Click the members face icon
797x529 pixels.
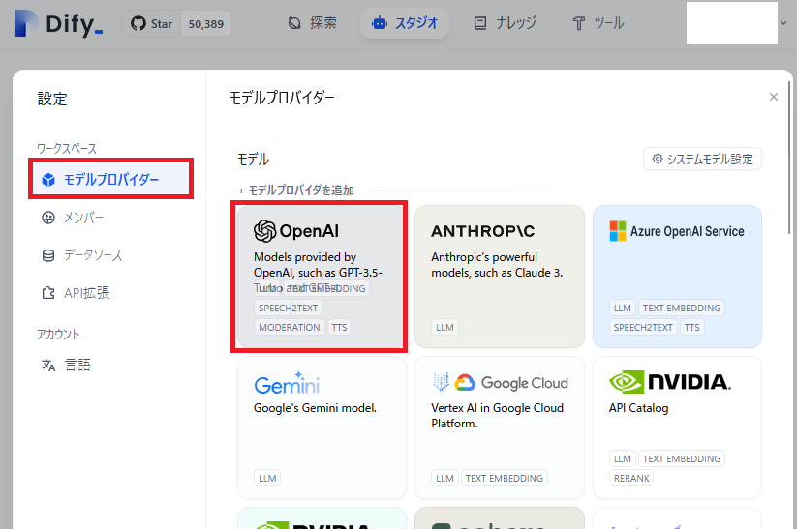(x=48, y=218)
